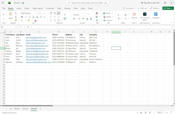The height and width of the screenshot is (114, 175).
Task: Switch to the Insert tab
Action: (x=19, y=8)
